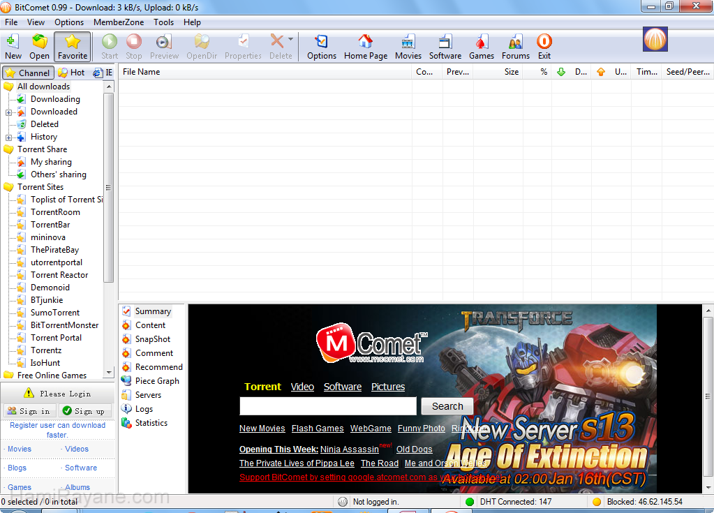Open the Servers detail tab
Viewport: 714px width, 513px height.
pyautogui.click(x=148, y=395)
